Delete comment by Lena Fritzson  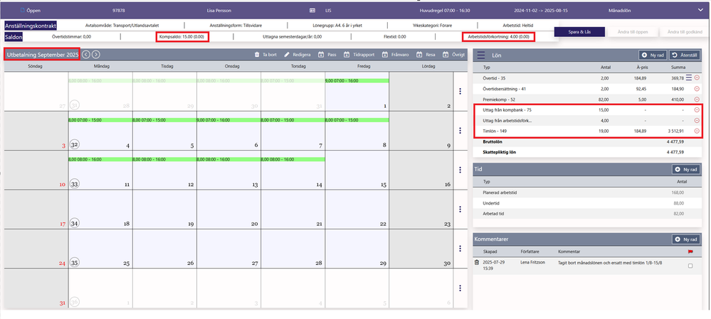[x=477, y=262]
